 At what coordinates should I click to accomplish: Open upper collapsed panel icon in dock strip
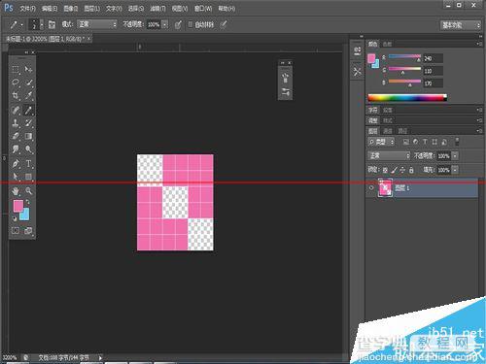click(358, 50)
